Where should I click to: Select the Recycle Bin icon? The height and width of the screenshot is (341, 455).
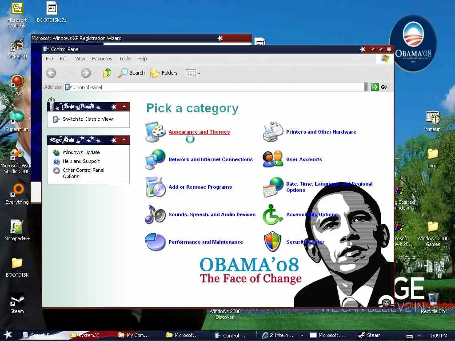pyautogui.click(x=433, y=303)
